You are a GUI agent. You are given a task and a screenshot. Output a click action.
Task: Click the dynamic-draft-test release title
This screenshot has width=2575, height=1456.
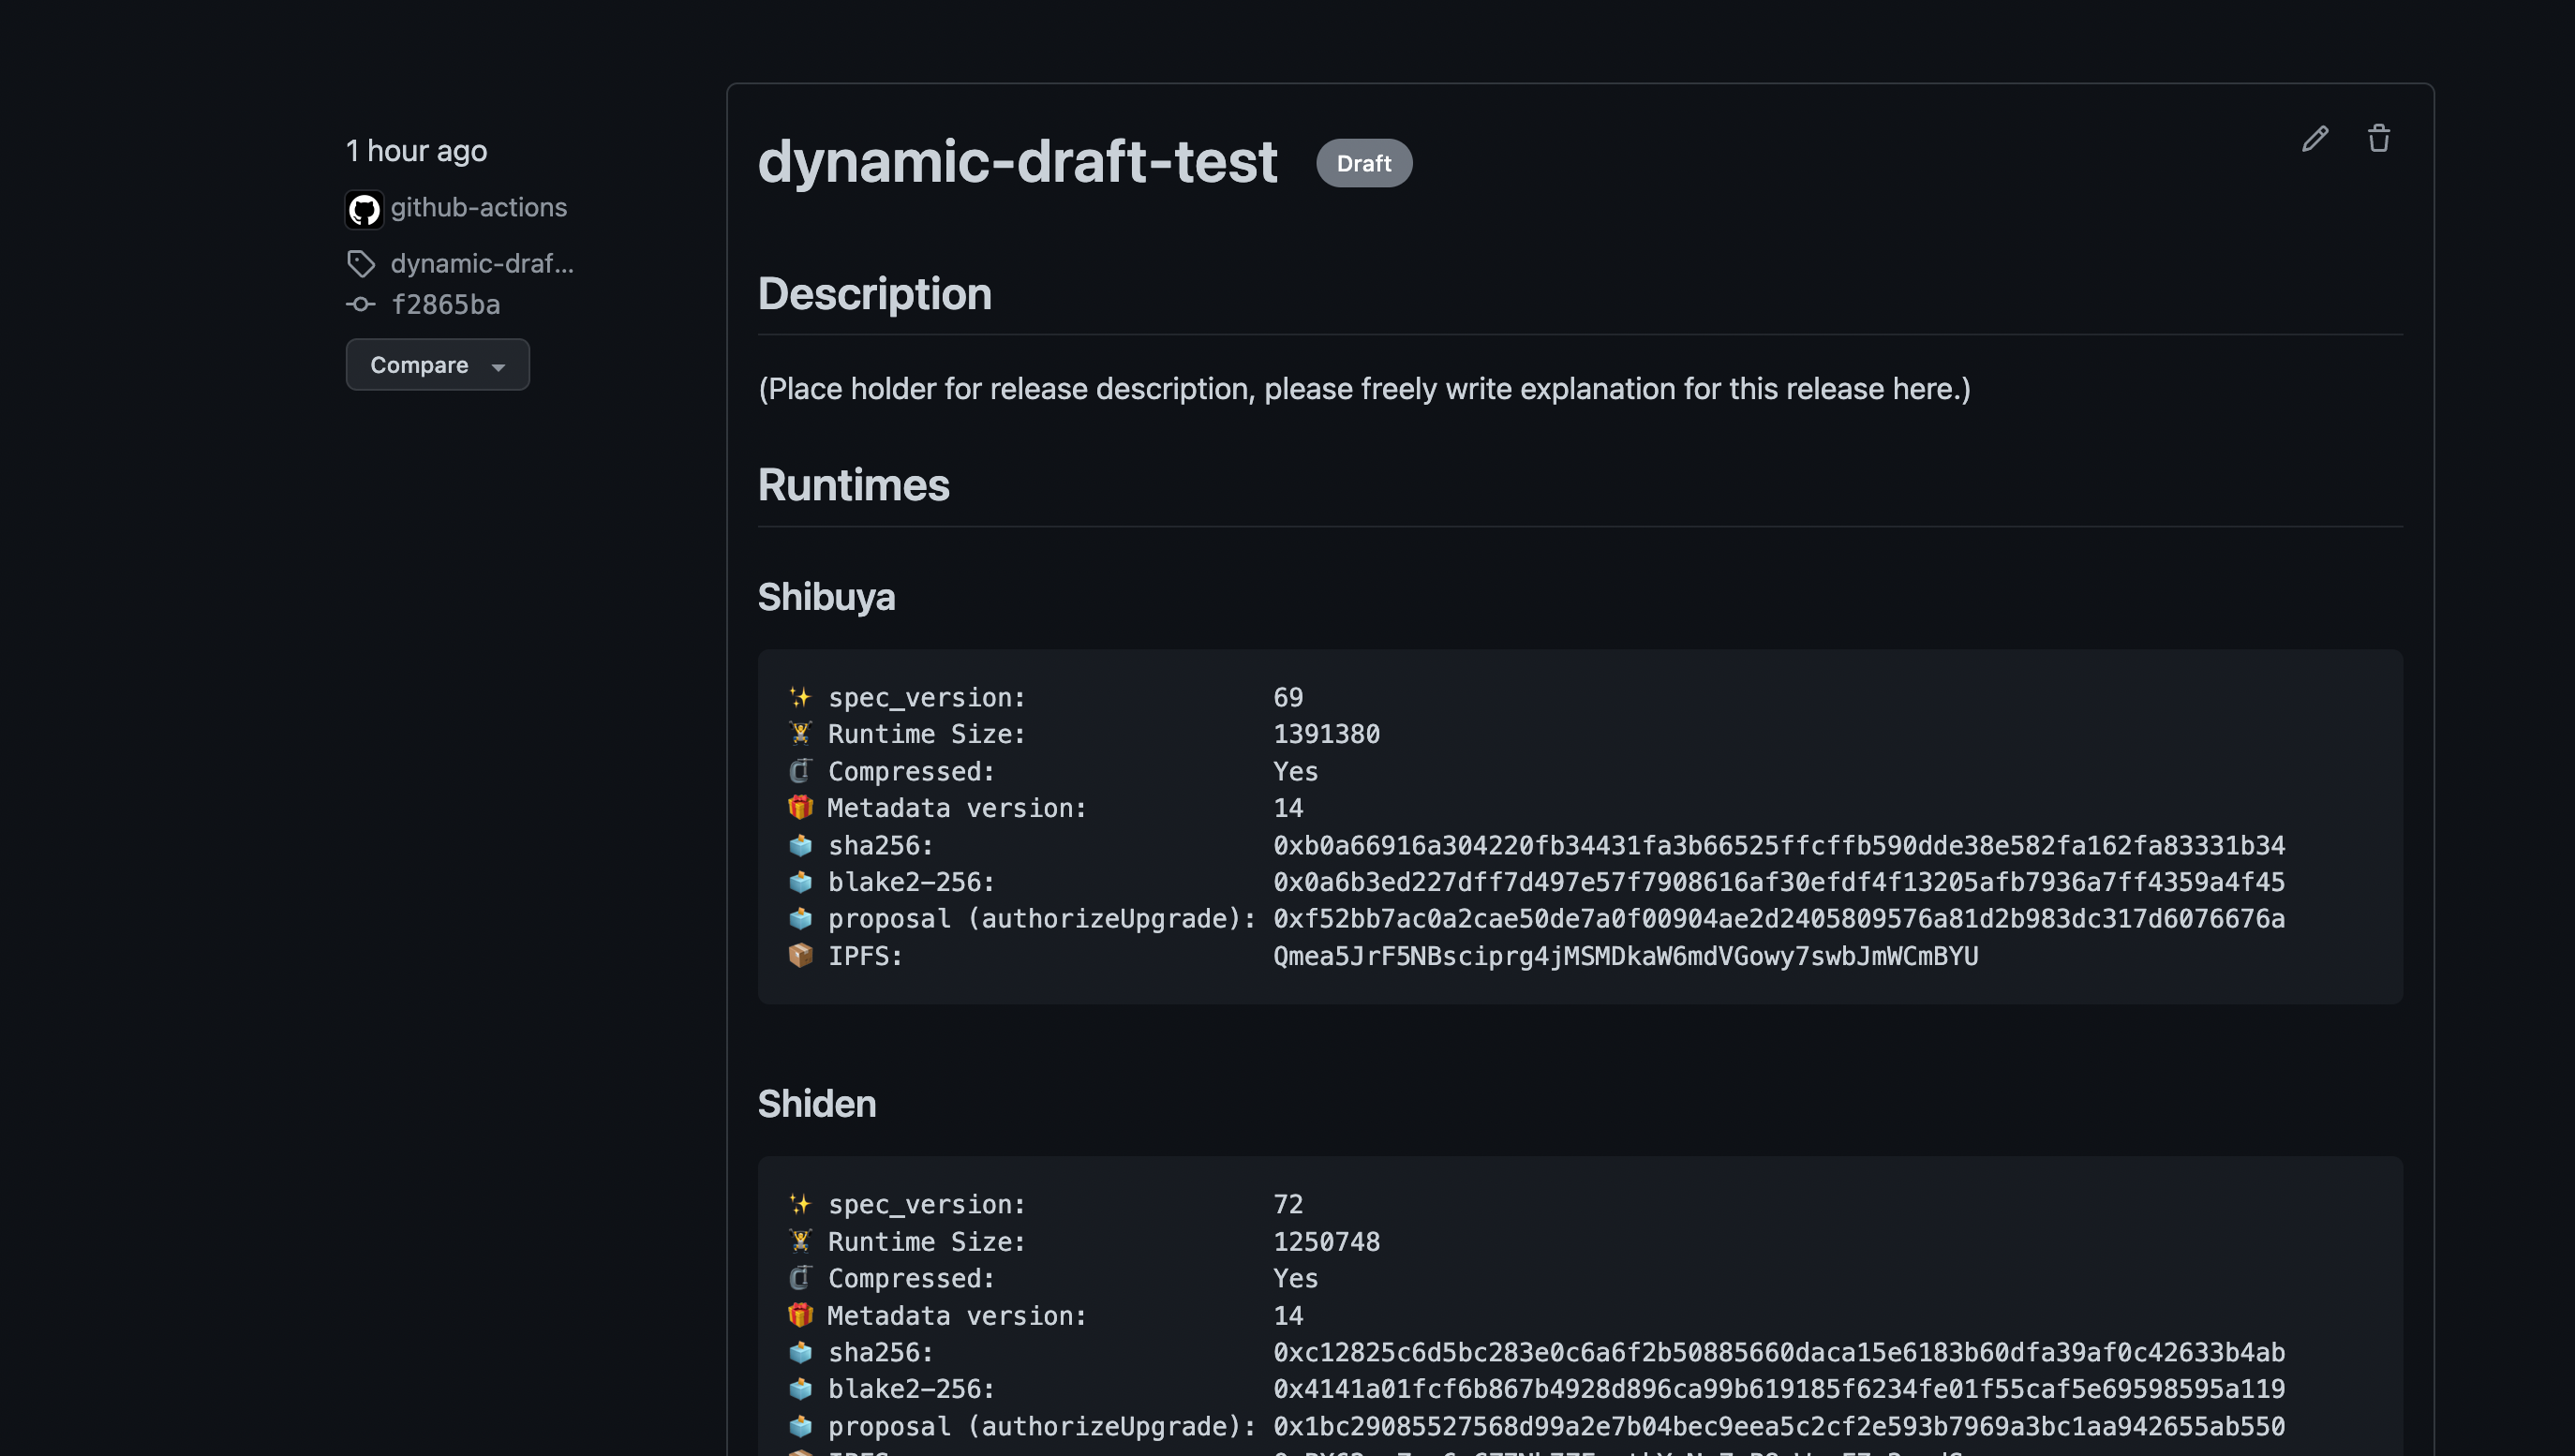(1017, 162)
